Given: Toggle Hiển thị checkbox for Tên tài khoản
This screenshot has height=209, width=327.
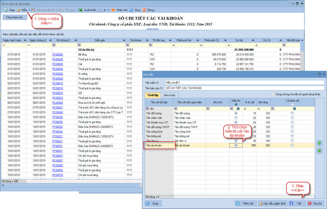Looking at the screenshot, I should click(236, 145).
